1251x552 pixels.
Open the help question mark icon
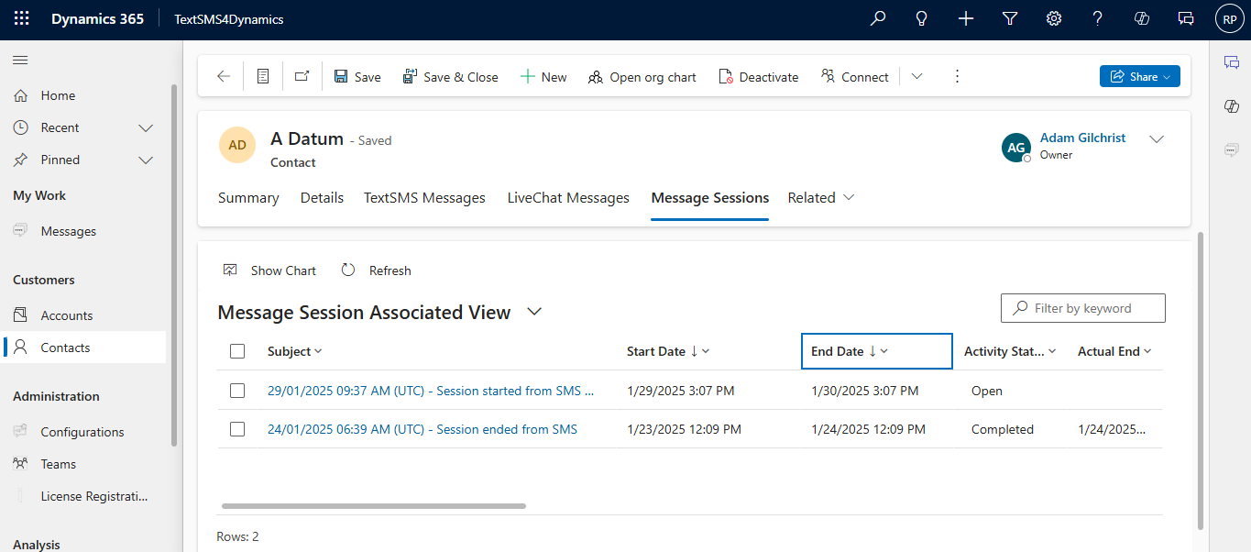point(1098,18)
